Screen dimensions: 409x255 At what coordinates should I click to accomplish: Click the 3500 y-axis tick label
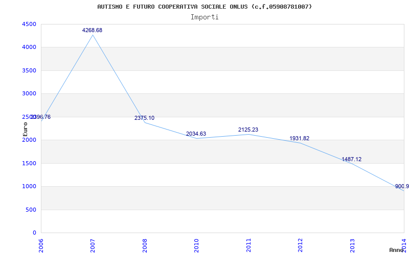click(x=29, y=70)
